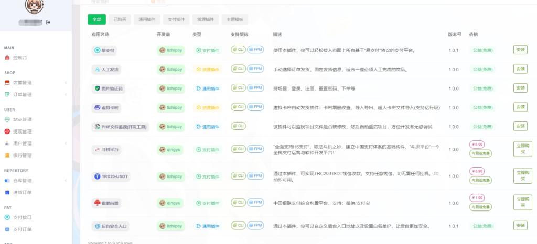Screen dimensions: 537x244
Task: Switch to the 主题模板 filter tab
Action: coord(234,19)
